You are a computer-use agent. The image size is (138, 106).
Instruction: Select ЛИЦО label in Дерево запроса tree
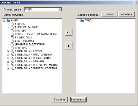(88, 21)
